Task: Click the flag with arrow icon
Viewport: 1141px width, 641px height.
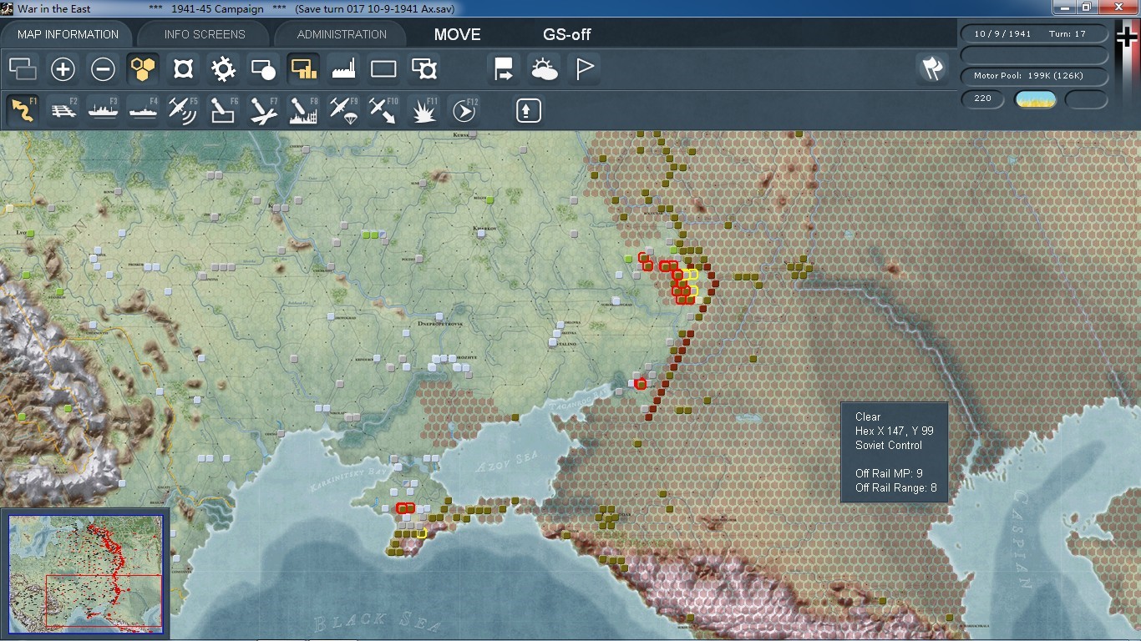Action: click(x=504, y=68)
